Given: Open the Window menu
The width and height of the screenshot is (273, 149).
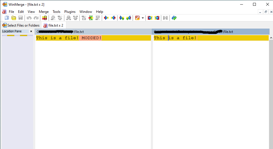Looking at the screenshot, I should coord(86,12).
